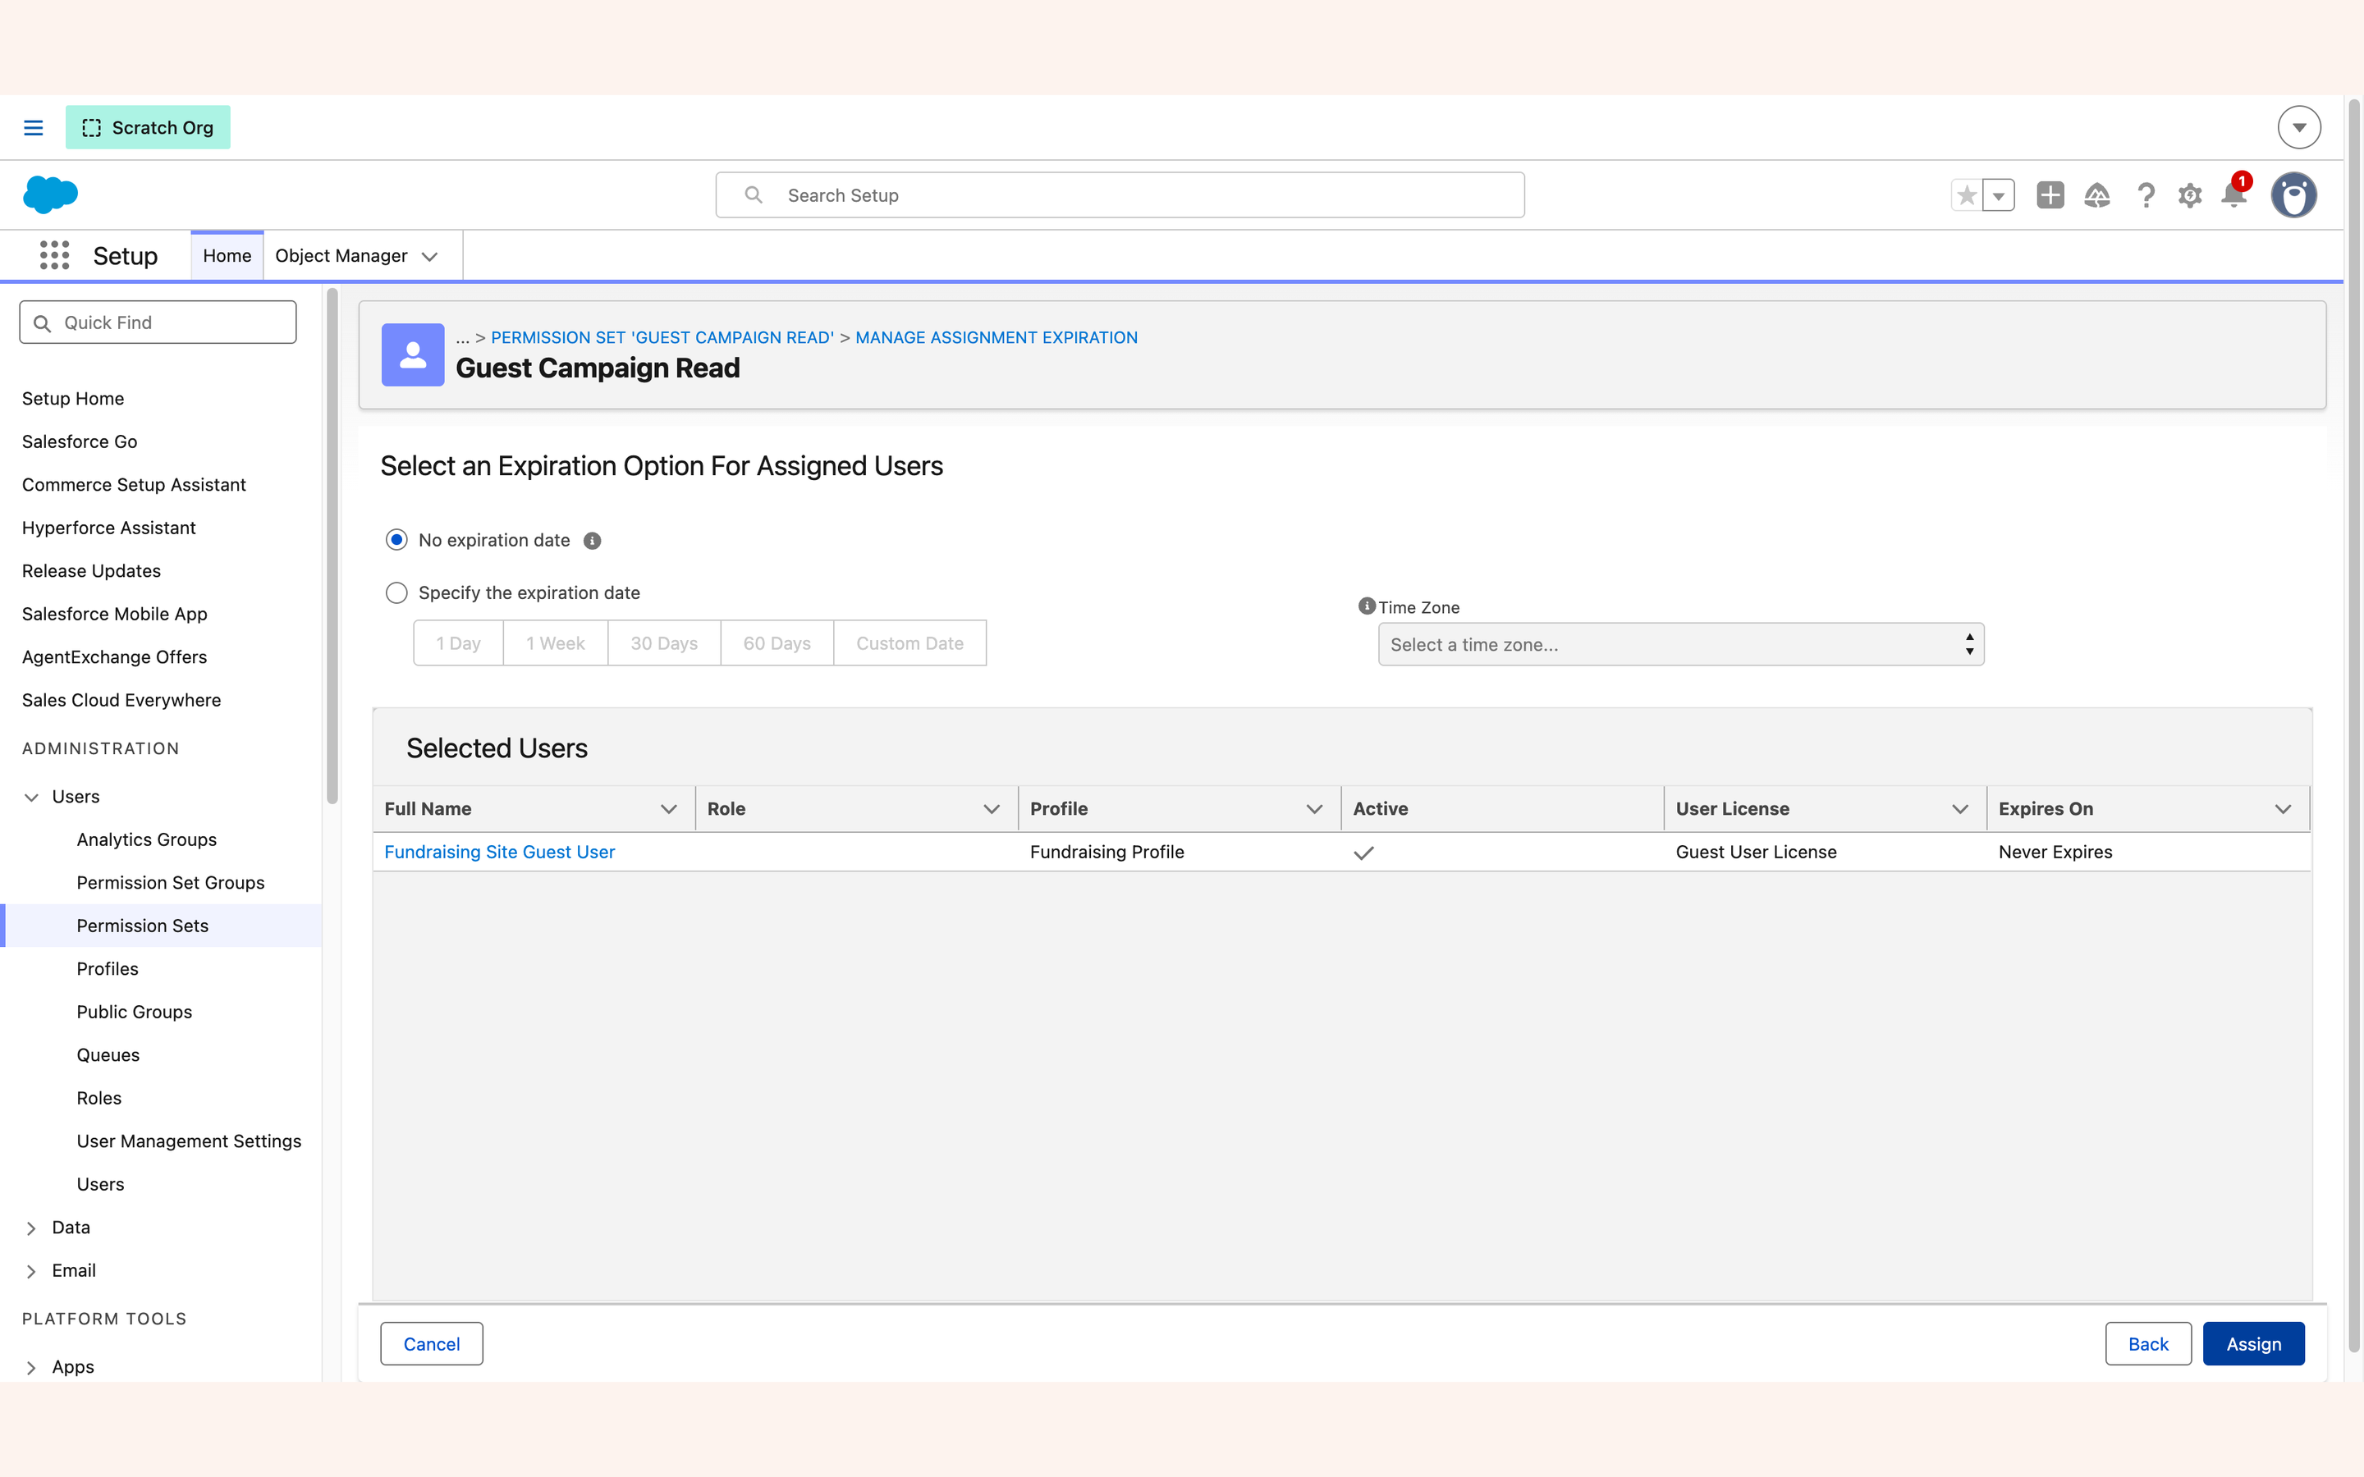Screen dimensions: 2364x1477
Task: Open Setup Home in sidebar
Action: [73, 399]
